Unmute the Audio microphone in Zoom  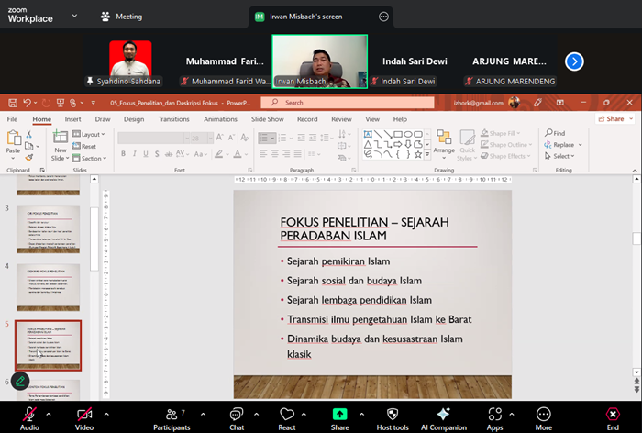click(x=29, y=418)
